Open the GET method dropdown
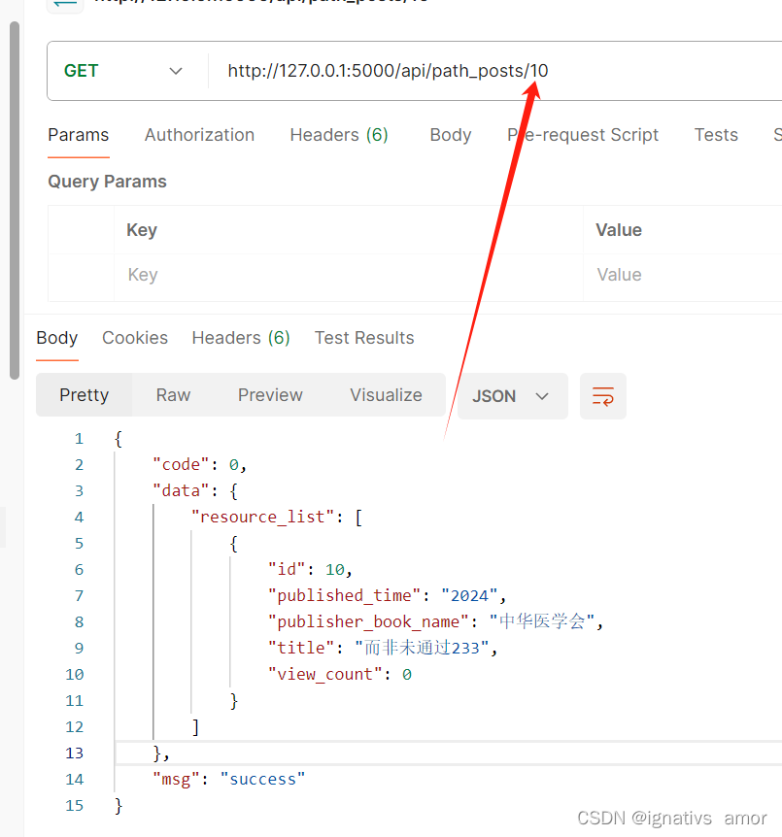782x837 pixels. click(124, 71)
